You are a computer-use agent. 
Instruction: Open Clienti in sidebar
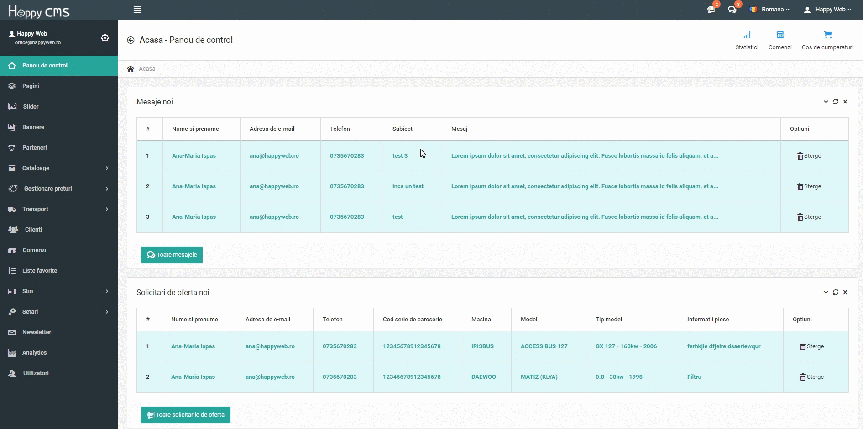click(59, 230)
